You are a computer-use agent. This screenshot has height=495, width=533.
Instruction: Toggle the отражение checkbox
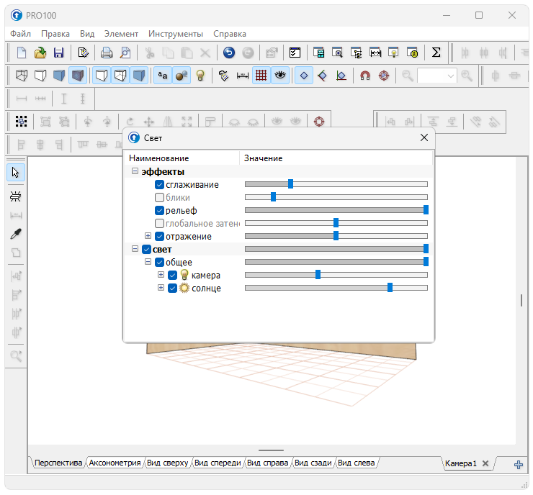(x=159, y=236)
